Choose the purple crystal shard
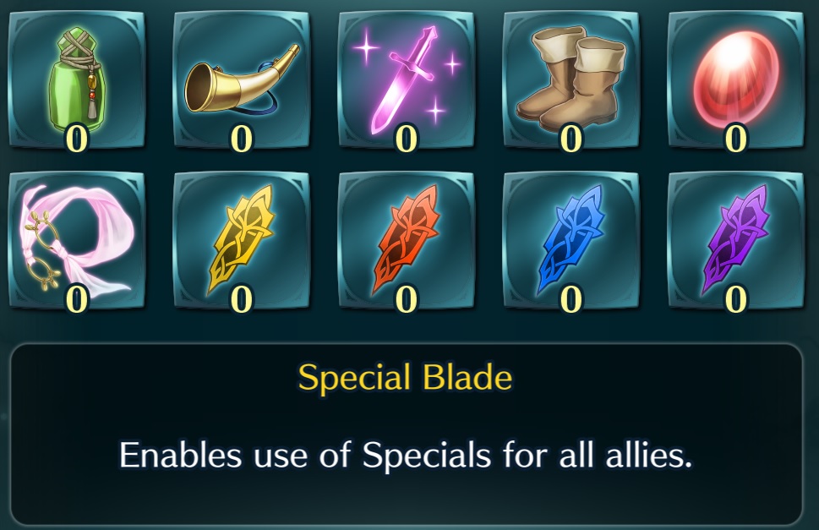Viewport: 819px width, 530px height. click(x=736, y=240)
